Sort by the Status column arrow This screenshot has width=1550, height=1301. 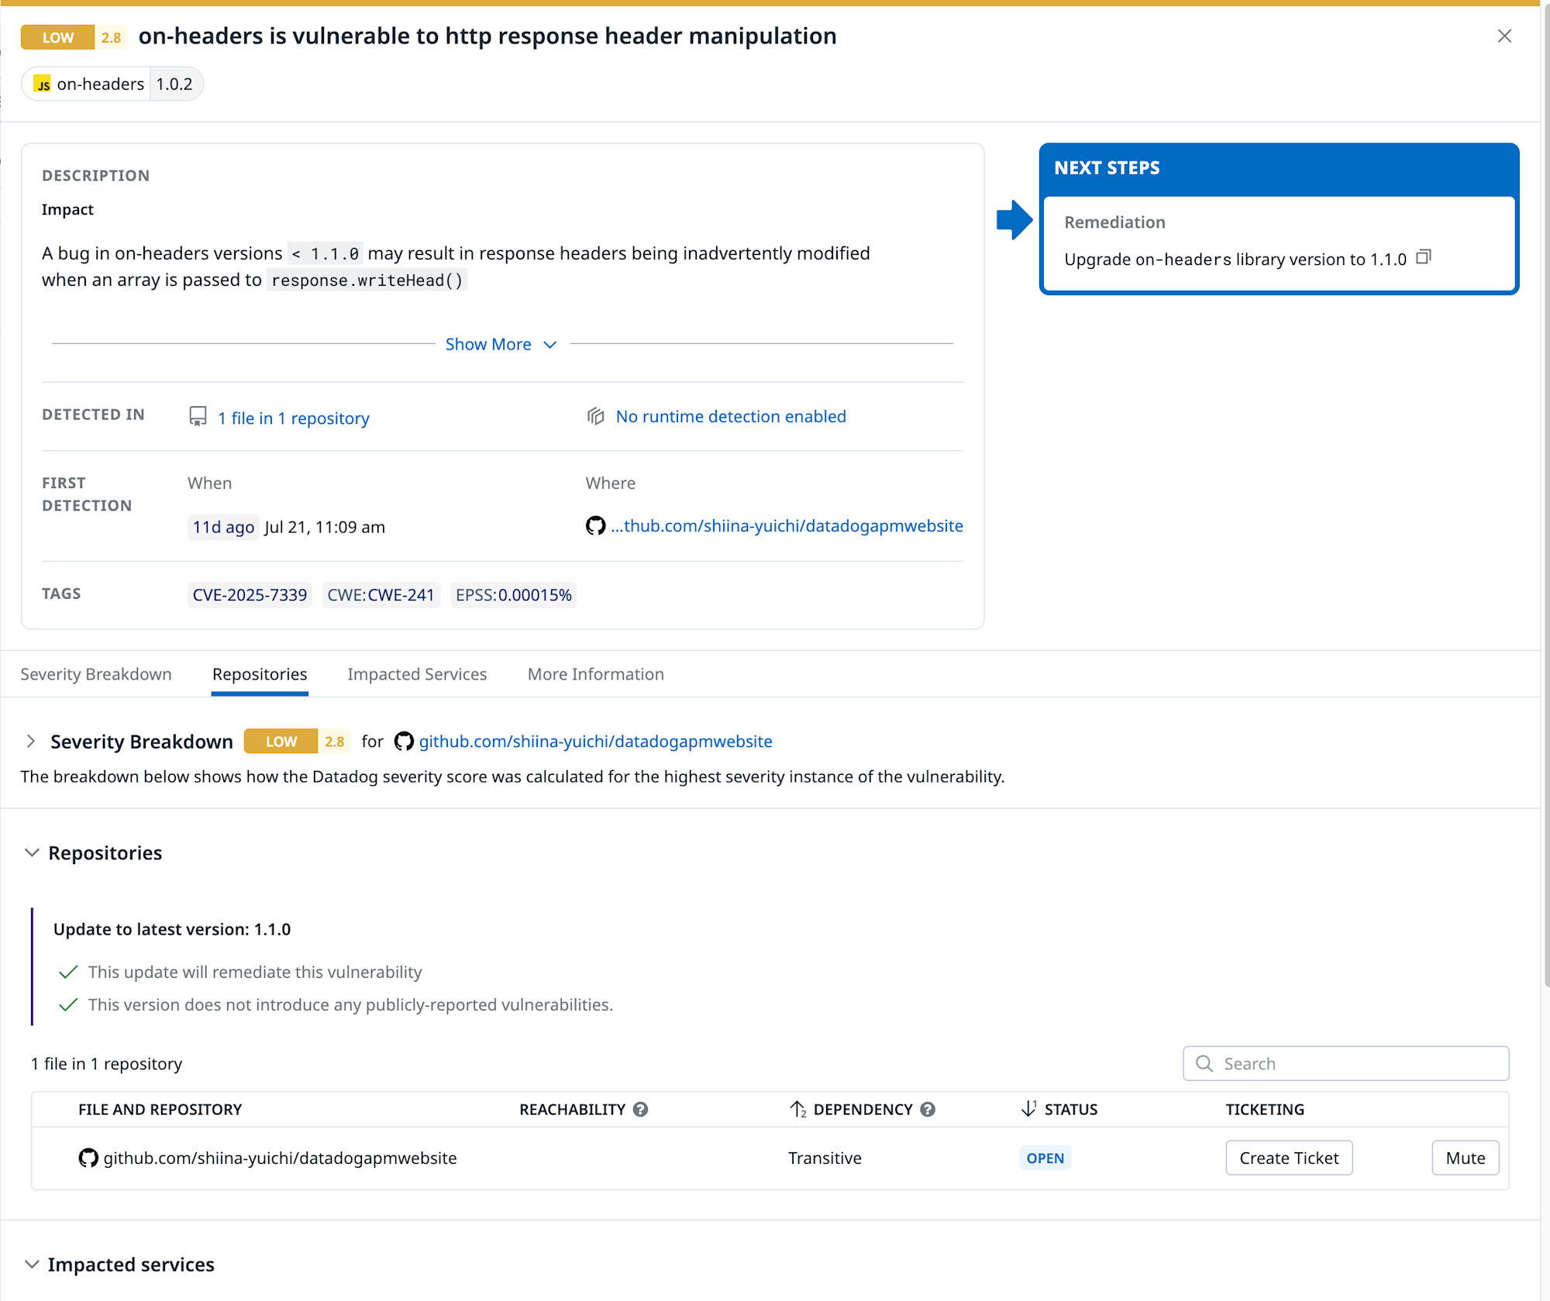(1029, 1109)
